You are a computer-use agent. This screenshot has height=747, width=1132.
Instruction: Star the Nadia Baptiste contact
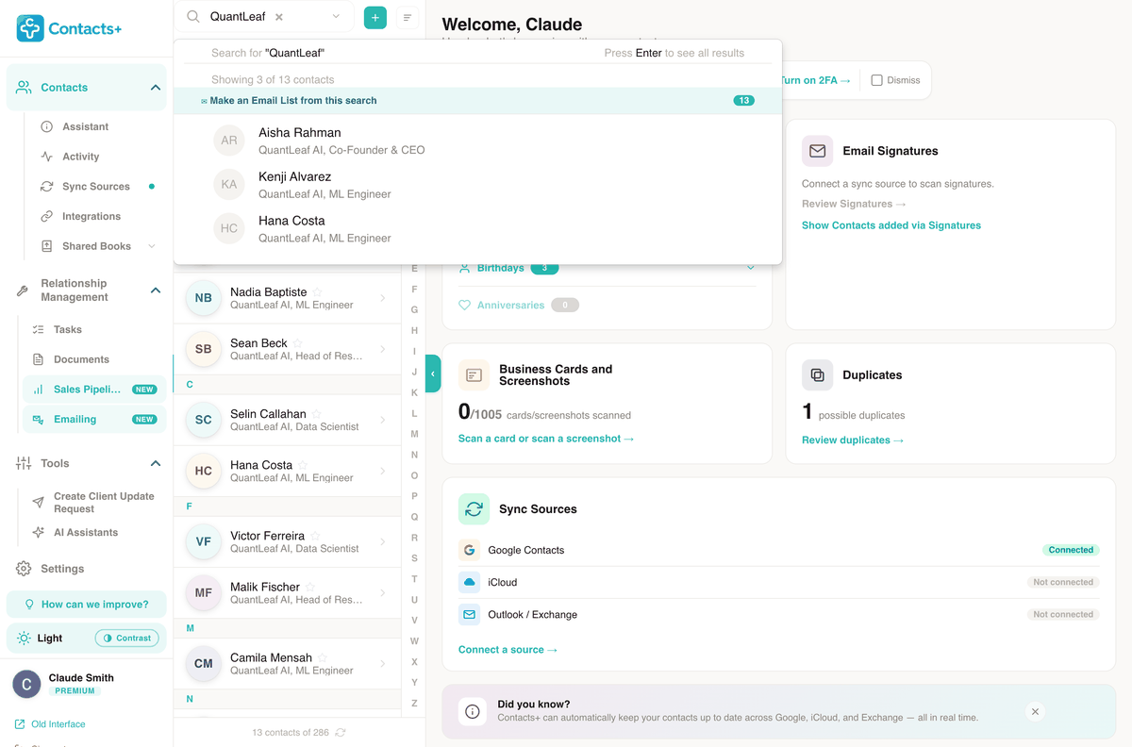tap(318, 291)
